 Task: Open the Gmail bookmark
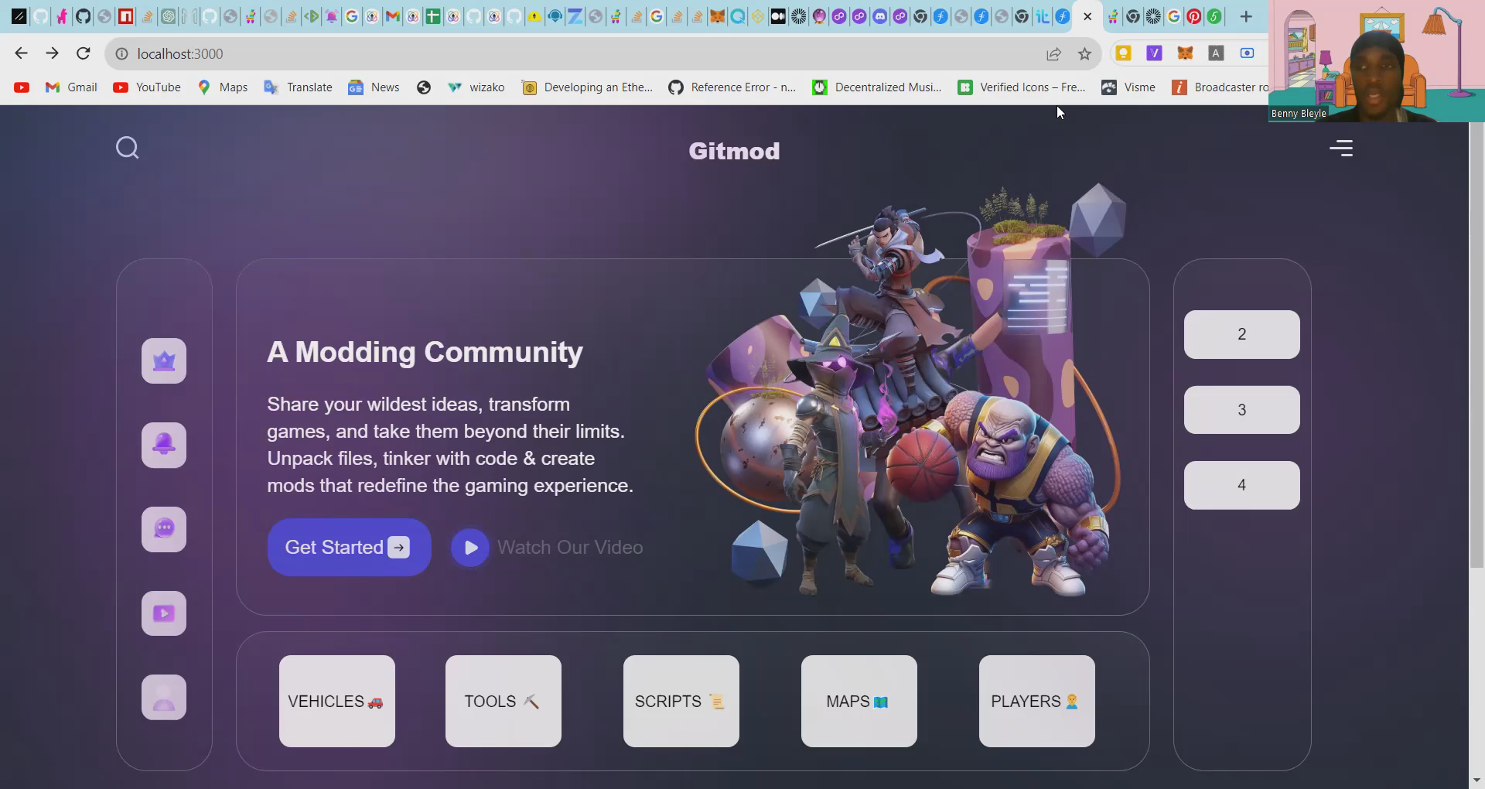coord(71,87)
